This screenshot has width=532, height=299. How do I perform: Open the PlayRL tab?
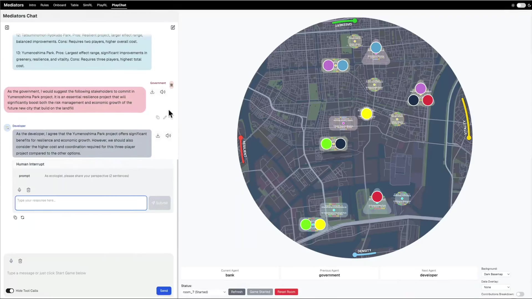click(102, 5)
